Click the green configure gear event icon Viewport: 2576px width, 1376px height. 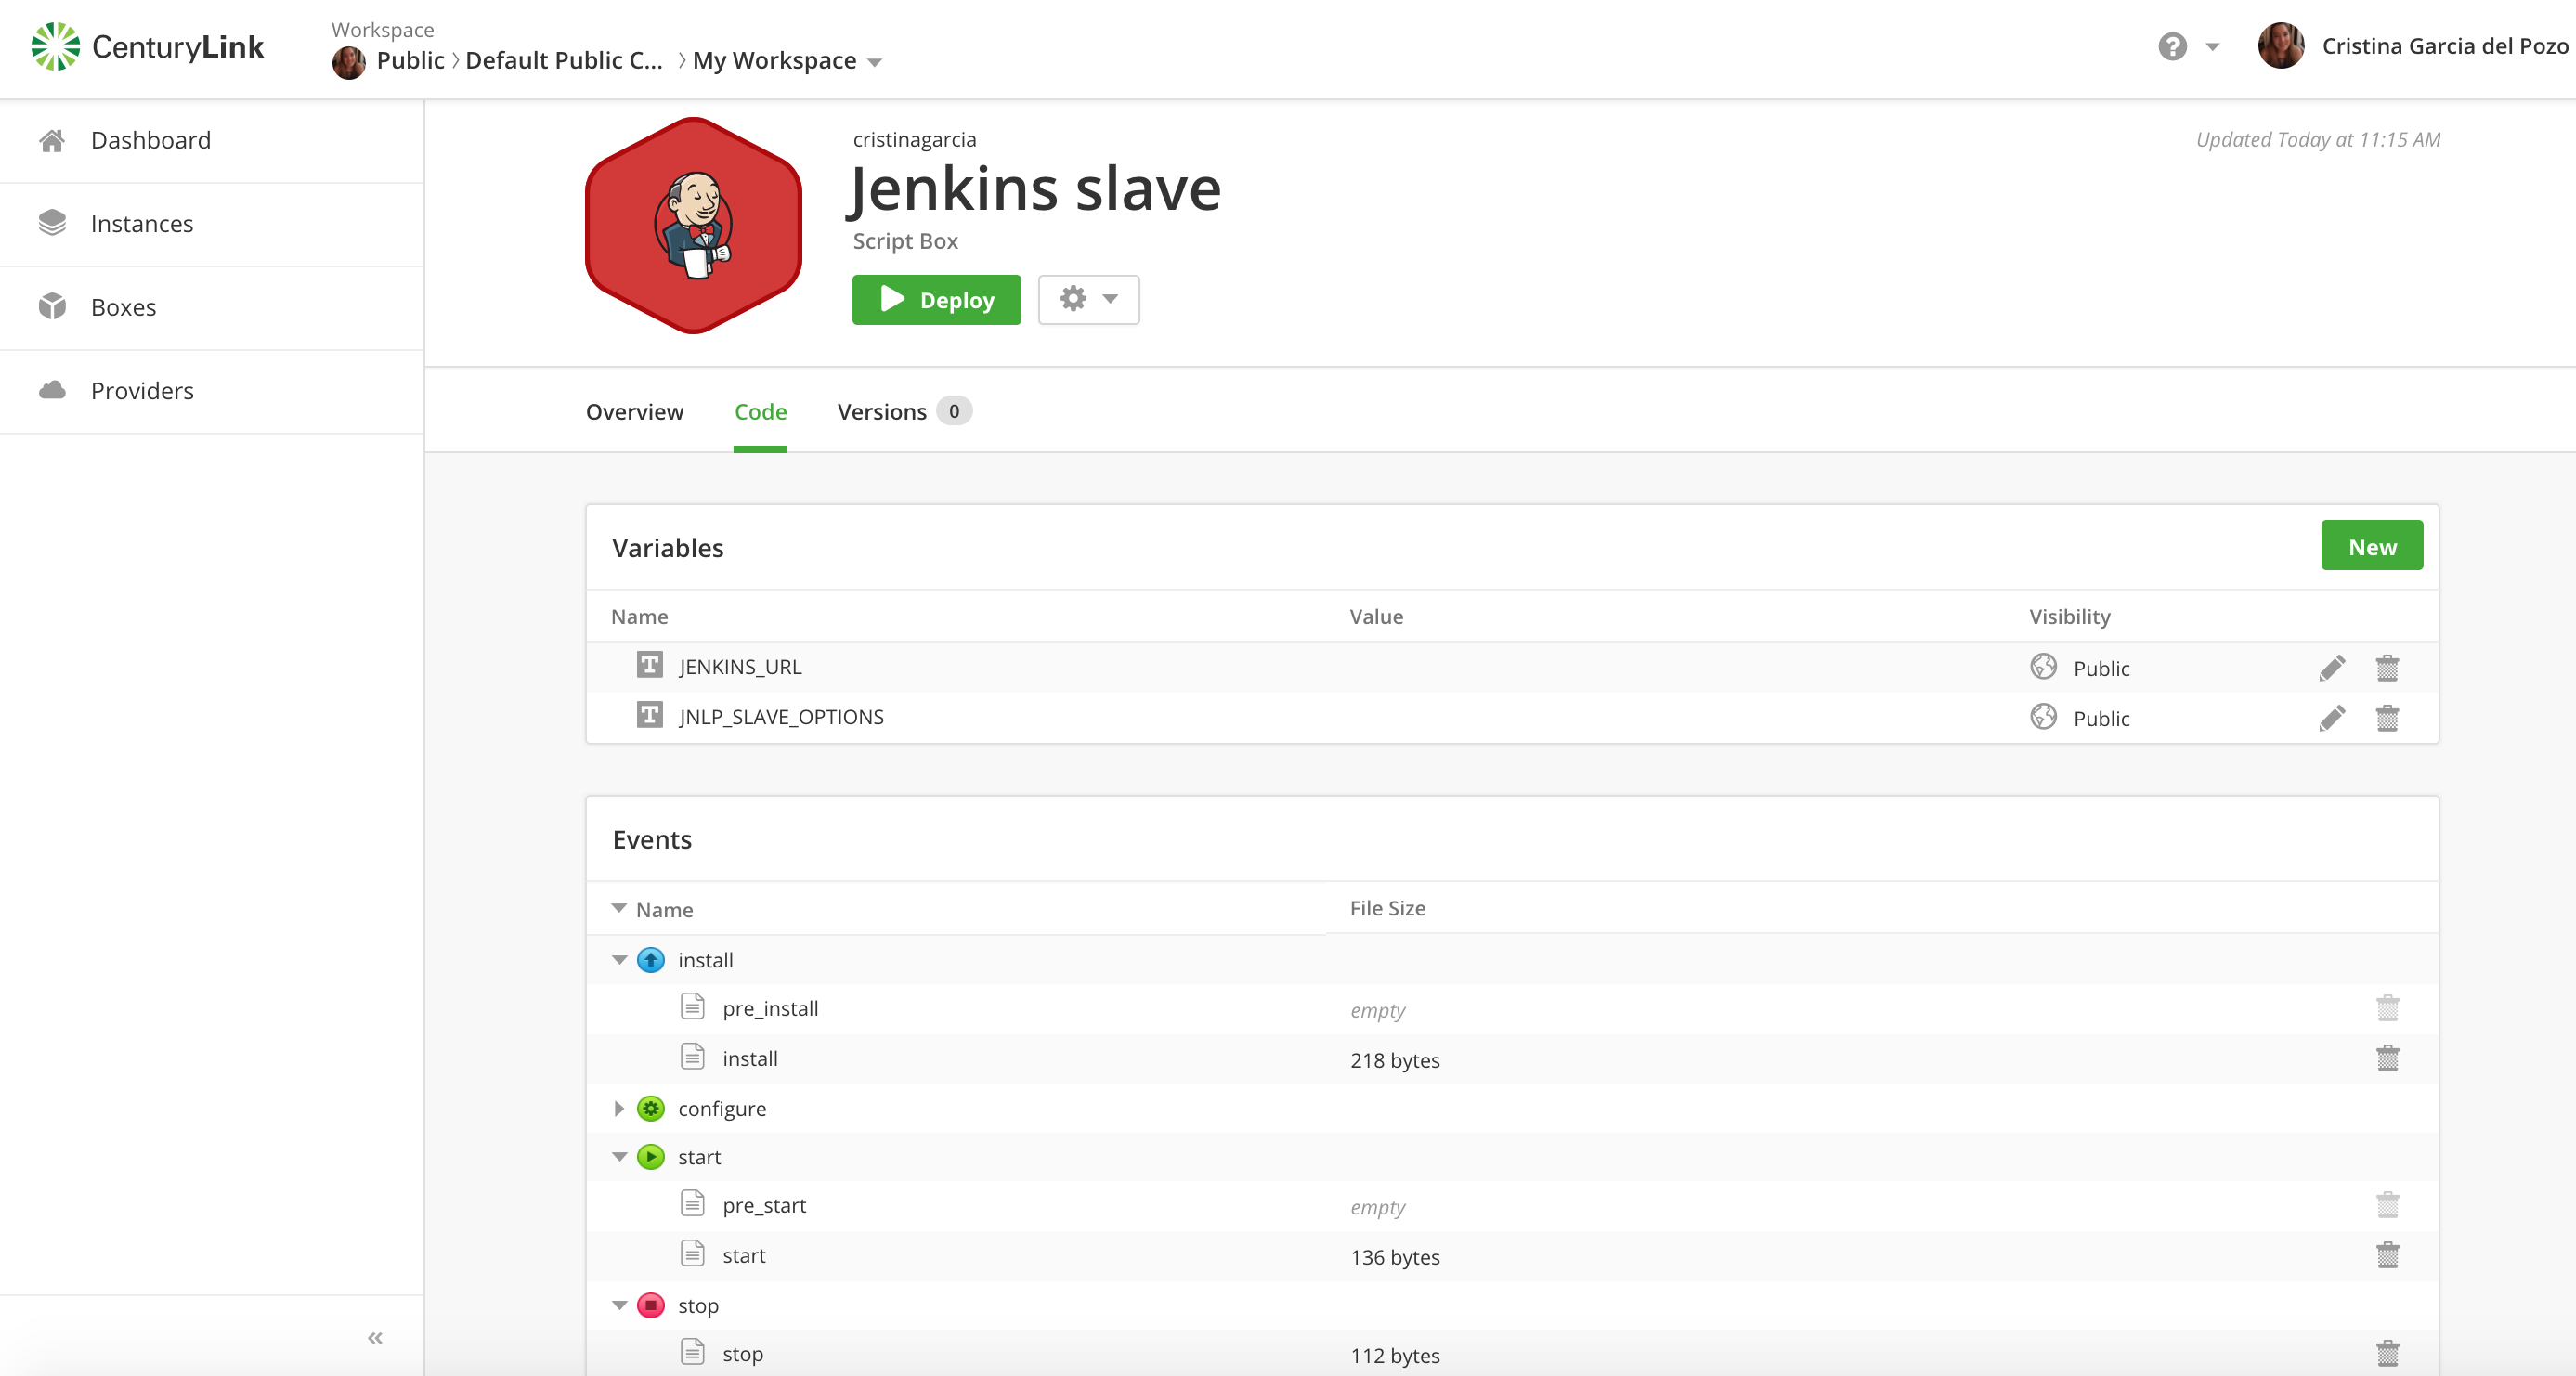pos(651,1108)
